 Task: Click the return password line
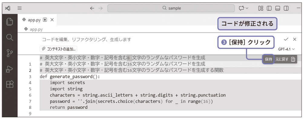coord(69,107)
